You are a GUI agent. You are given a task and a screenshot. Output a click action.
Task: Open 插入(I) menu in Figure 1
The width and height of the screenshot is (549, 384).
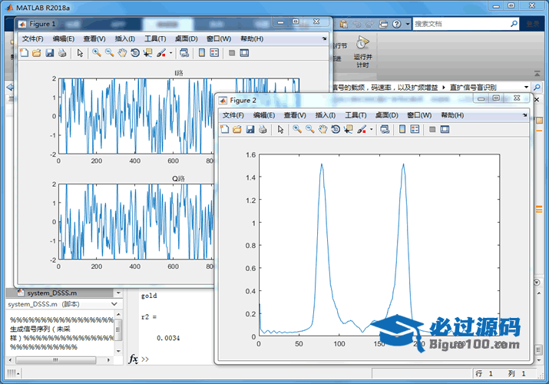coord(124,39)
